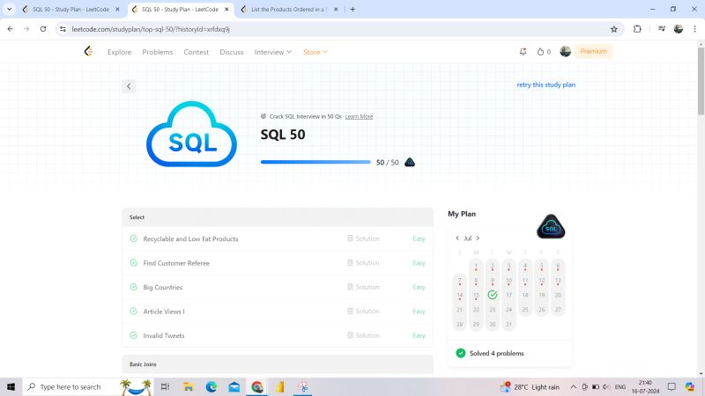Click retry this study plan link
This screenshot has height=396, width=705.
click(545, 84)
